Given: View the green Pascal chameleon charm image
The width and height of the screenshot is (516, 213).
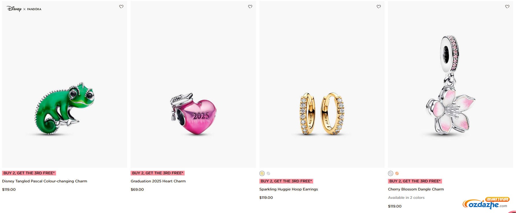Looking at the screenshot, I should 64,84.
